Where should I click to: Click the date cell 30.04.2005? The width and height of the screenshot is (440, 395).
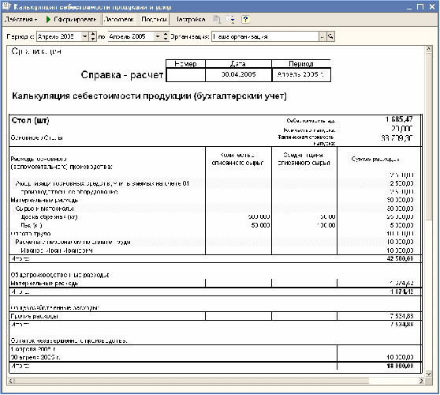click(x=238, y=74)
